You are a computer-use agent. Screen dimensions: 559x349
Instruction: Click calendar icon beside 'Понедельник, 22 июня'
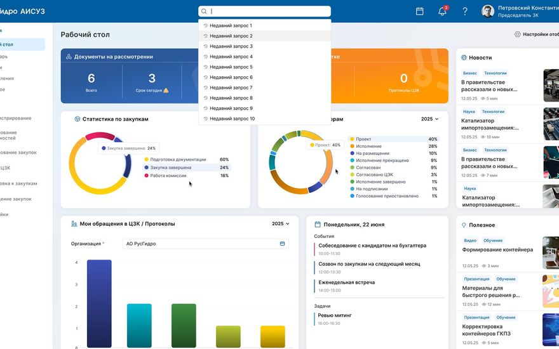317,225
